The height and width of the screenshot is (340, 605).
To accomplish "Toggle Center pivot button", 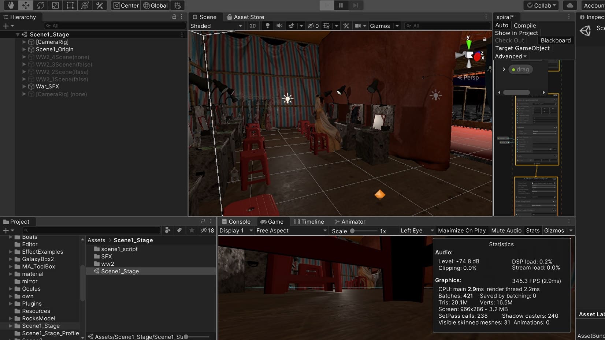I will [x=126, y=5].
